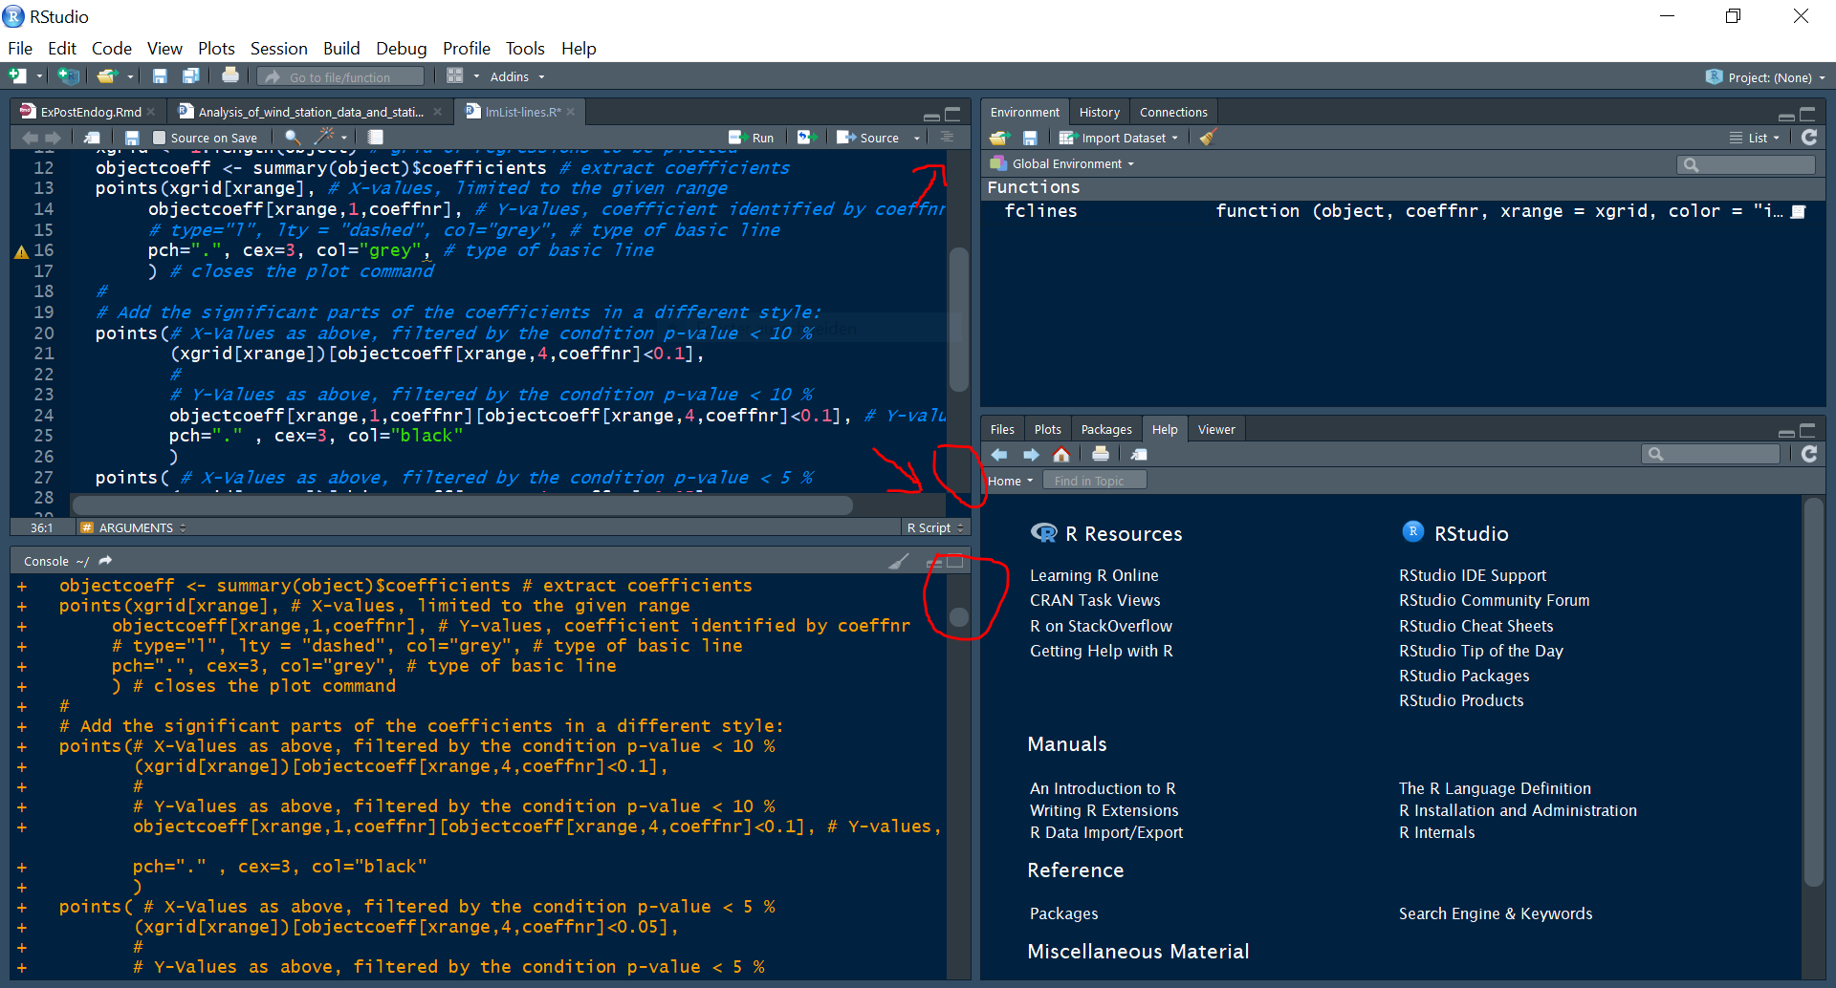The image size is (1836, 988).
Task: Go to the Help home page icon
Action: pos(1061,455)
